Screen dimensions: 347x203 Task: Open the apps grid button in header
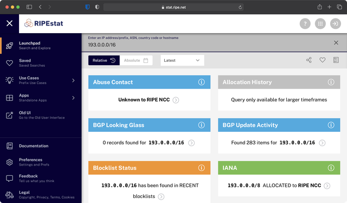(320, 23)
